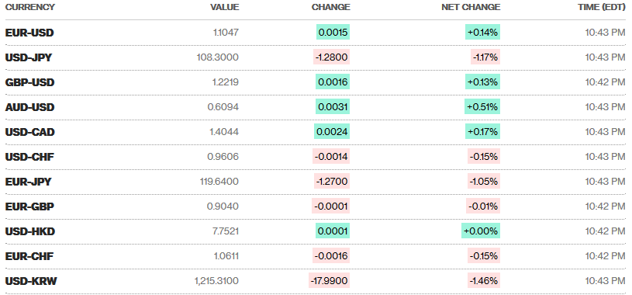The height and width of the screenshot is (295, 632).
Task: Click the red -0.0014 change cell
Action: (x=331, y=157)
